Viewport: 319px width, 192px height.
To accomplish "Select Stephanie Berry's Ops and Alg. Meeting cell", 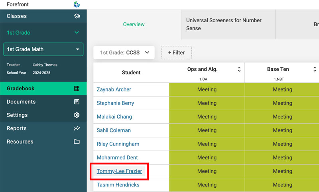I will coord(207,103).
